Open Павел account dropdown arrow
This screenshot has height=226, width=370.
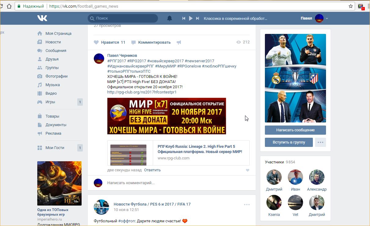click(x=327, y=19)
